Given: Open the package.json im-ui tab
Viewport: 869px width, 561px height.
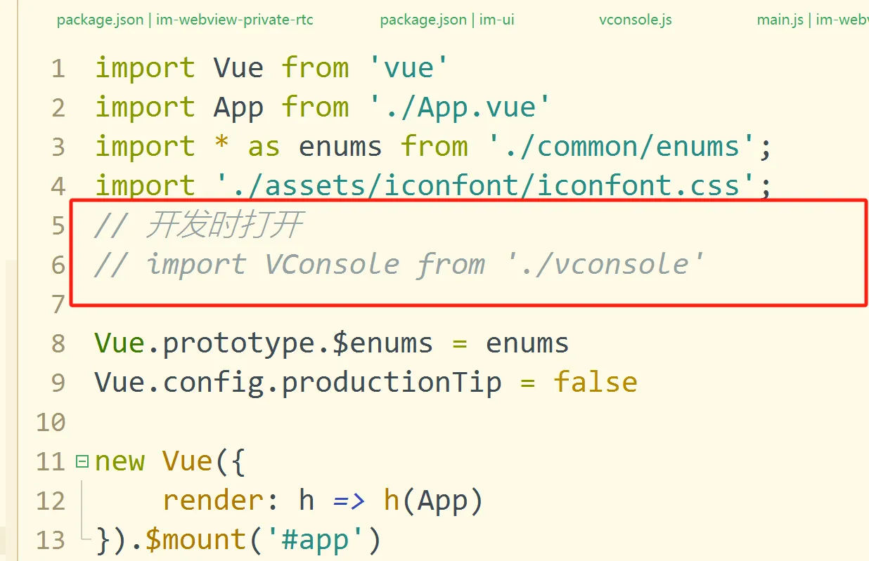Looking at the screenshot, I should (x=447, y=20).
